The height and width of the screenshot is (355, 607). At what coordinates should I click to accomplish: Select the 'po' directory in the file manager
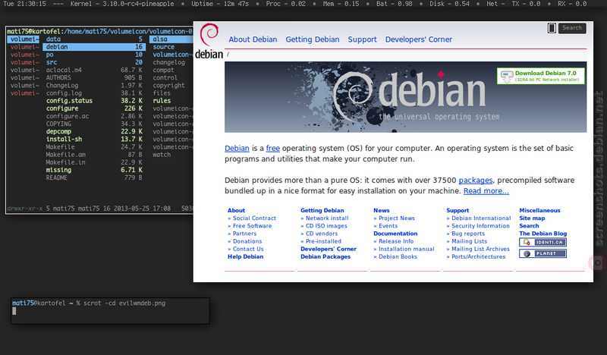tap(94, 55)
